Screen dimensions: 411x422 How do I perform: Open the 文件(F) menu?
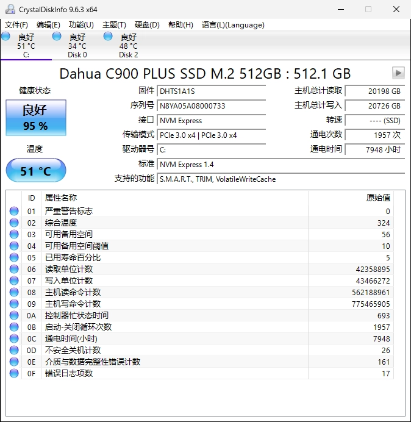coord(16,25)
